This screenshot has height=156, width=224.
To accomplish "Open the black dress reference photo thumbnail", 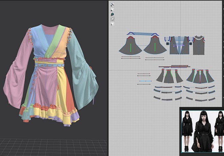I will pos(203,131).
